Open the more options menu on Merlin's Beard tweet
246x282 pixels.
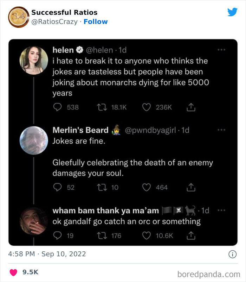221,130
